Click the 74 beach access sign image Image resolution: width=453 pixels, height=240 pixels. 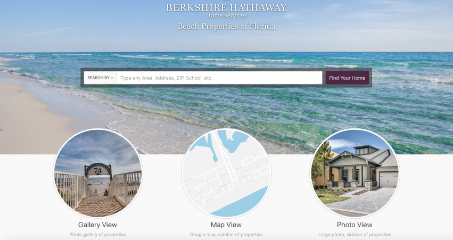[x=98, y=170]
